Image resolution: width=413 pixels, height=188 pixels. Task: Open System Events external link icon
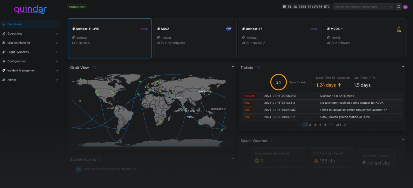tap(99, 159)
